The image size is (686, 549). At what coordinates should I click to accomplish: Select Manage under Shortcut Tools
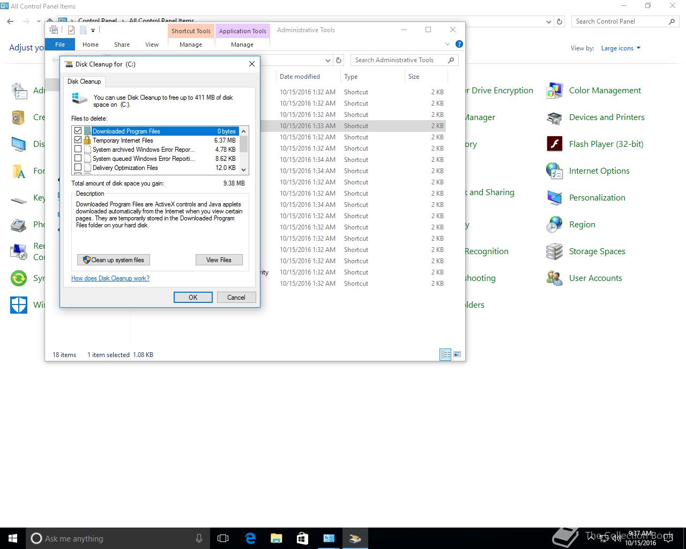point(191,44)
